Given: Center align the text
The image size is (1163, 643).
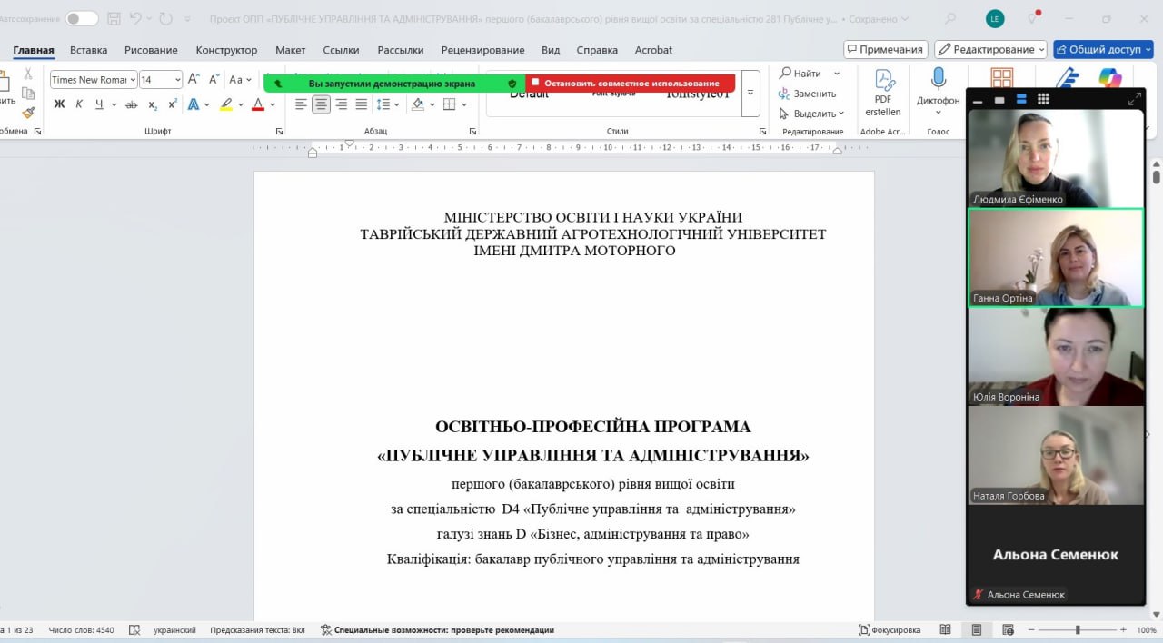Looking at the screenshot, I should (x=321, y=104).
